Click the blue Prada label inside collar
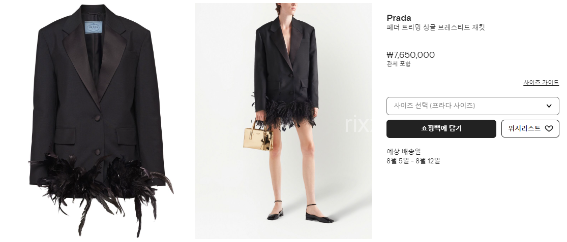Viewport: 567px width, 242px height. tap(94, 27)
